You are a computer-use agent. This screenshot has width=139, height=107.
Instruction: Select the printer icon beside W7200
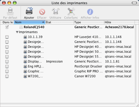(25, 76)
